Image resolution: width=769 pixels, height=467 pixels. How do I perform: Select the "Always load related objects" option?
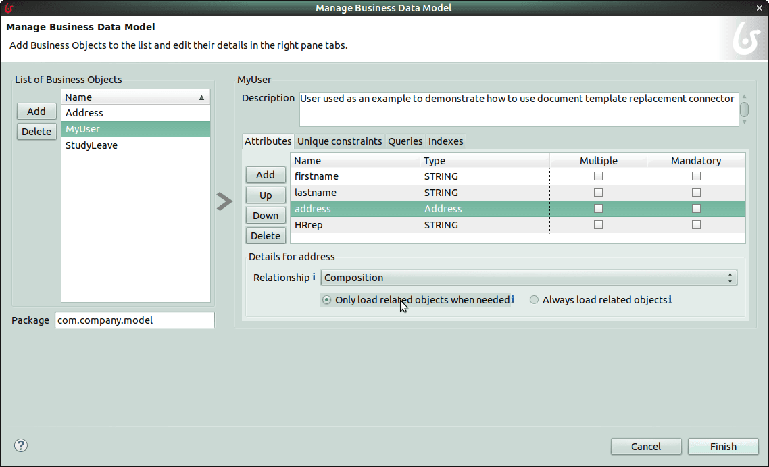(534, 299)
